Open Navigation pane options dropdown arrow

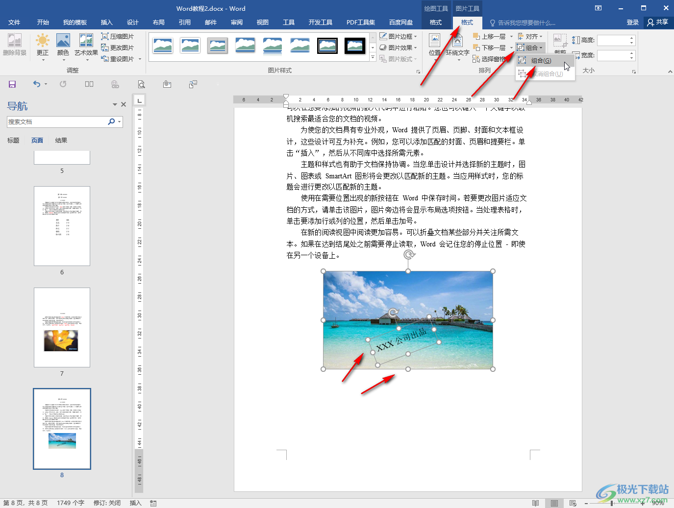[115, 104]
